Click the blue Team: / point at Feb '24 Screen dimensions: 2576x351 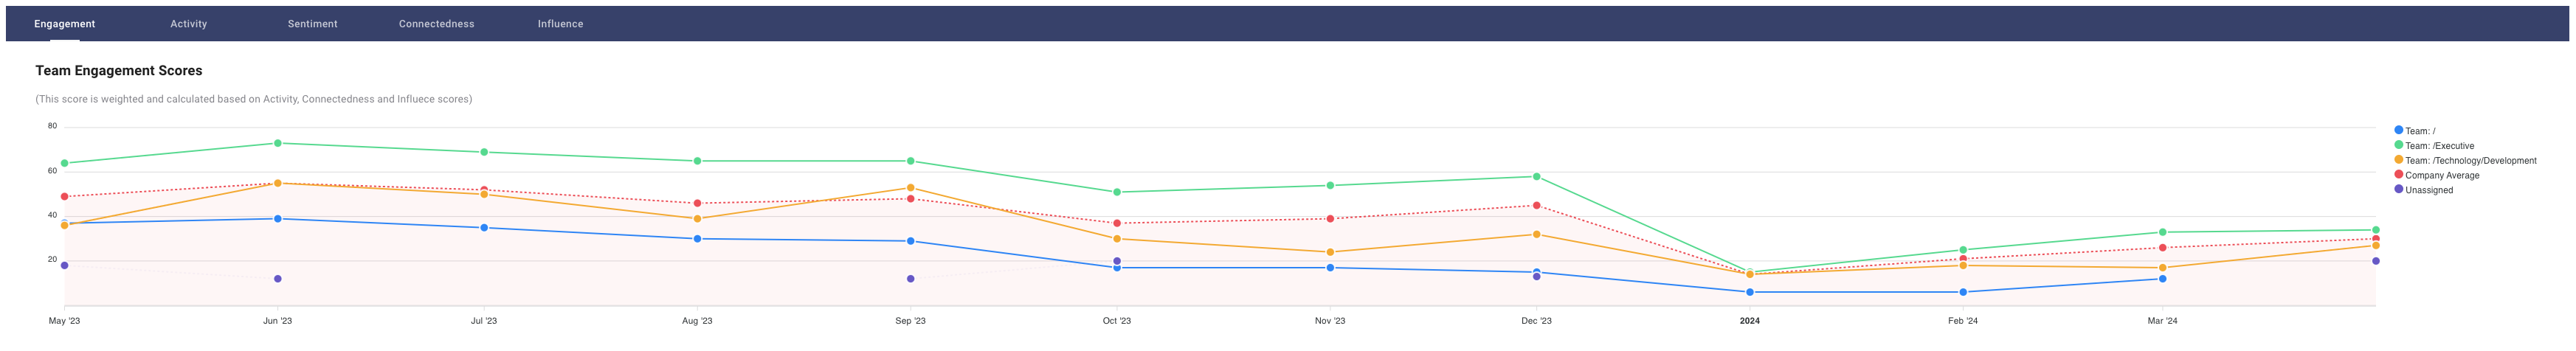point(1963,292)
